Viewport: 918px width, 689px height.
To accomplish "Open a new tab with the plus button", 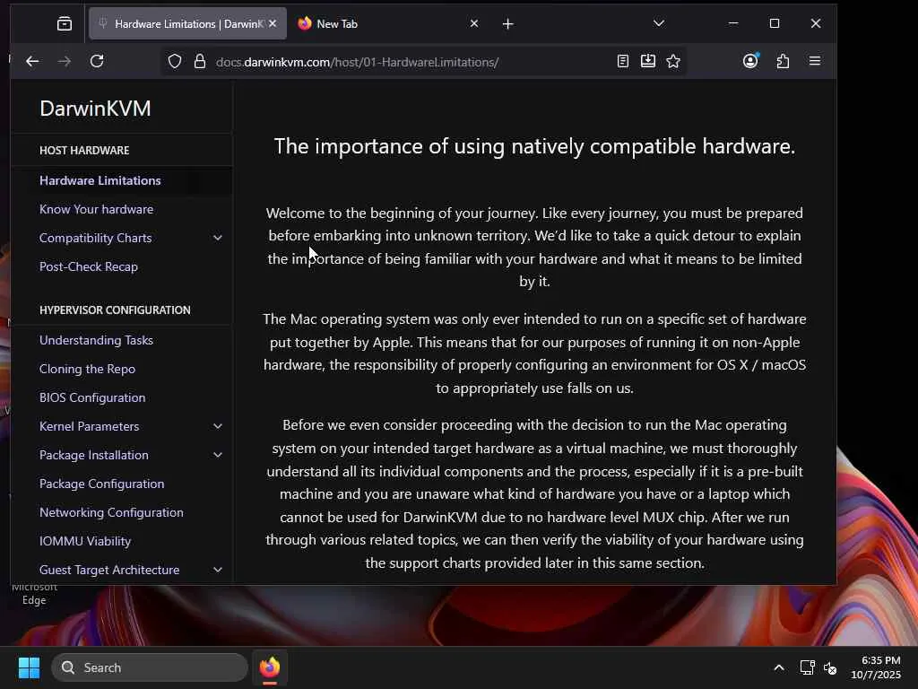I will coord(508,24).
